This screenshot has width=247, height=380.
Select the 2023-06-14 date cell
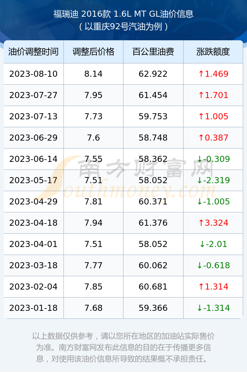33,159
